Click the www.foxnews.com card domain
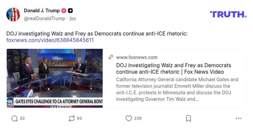 (x=137, y=57)
